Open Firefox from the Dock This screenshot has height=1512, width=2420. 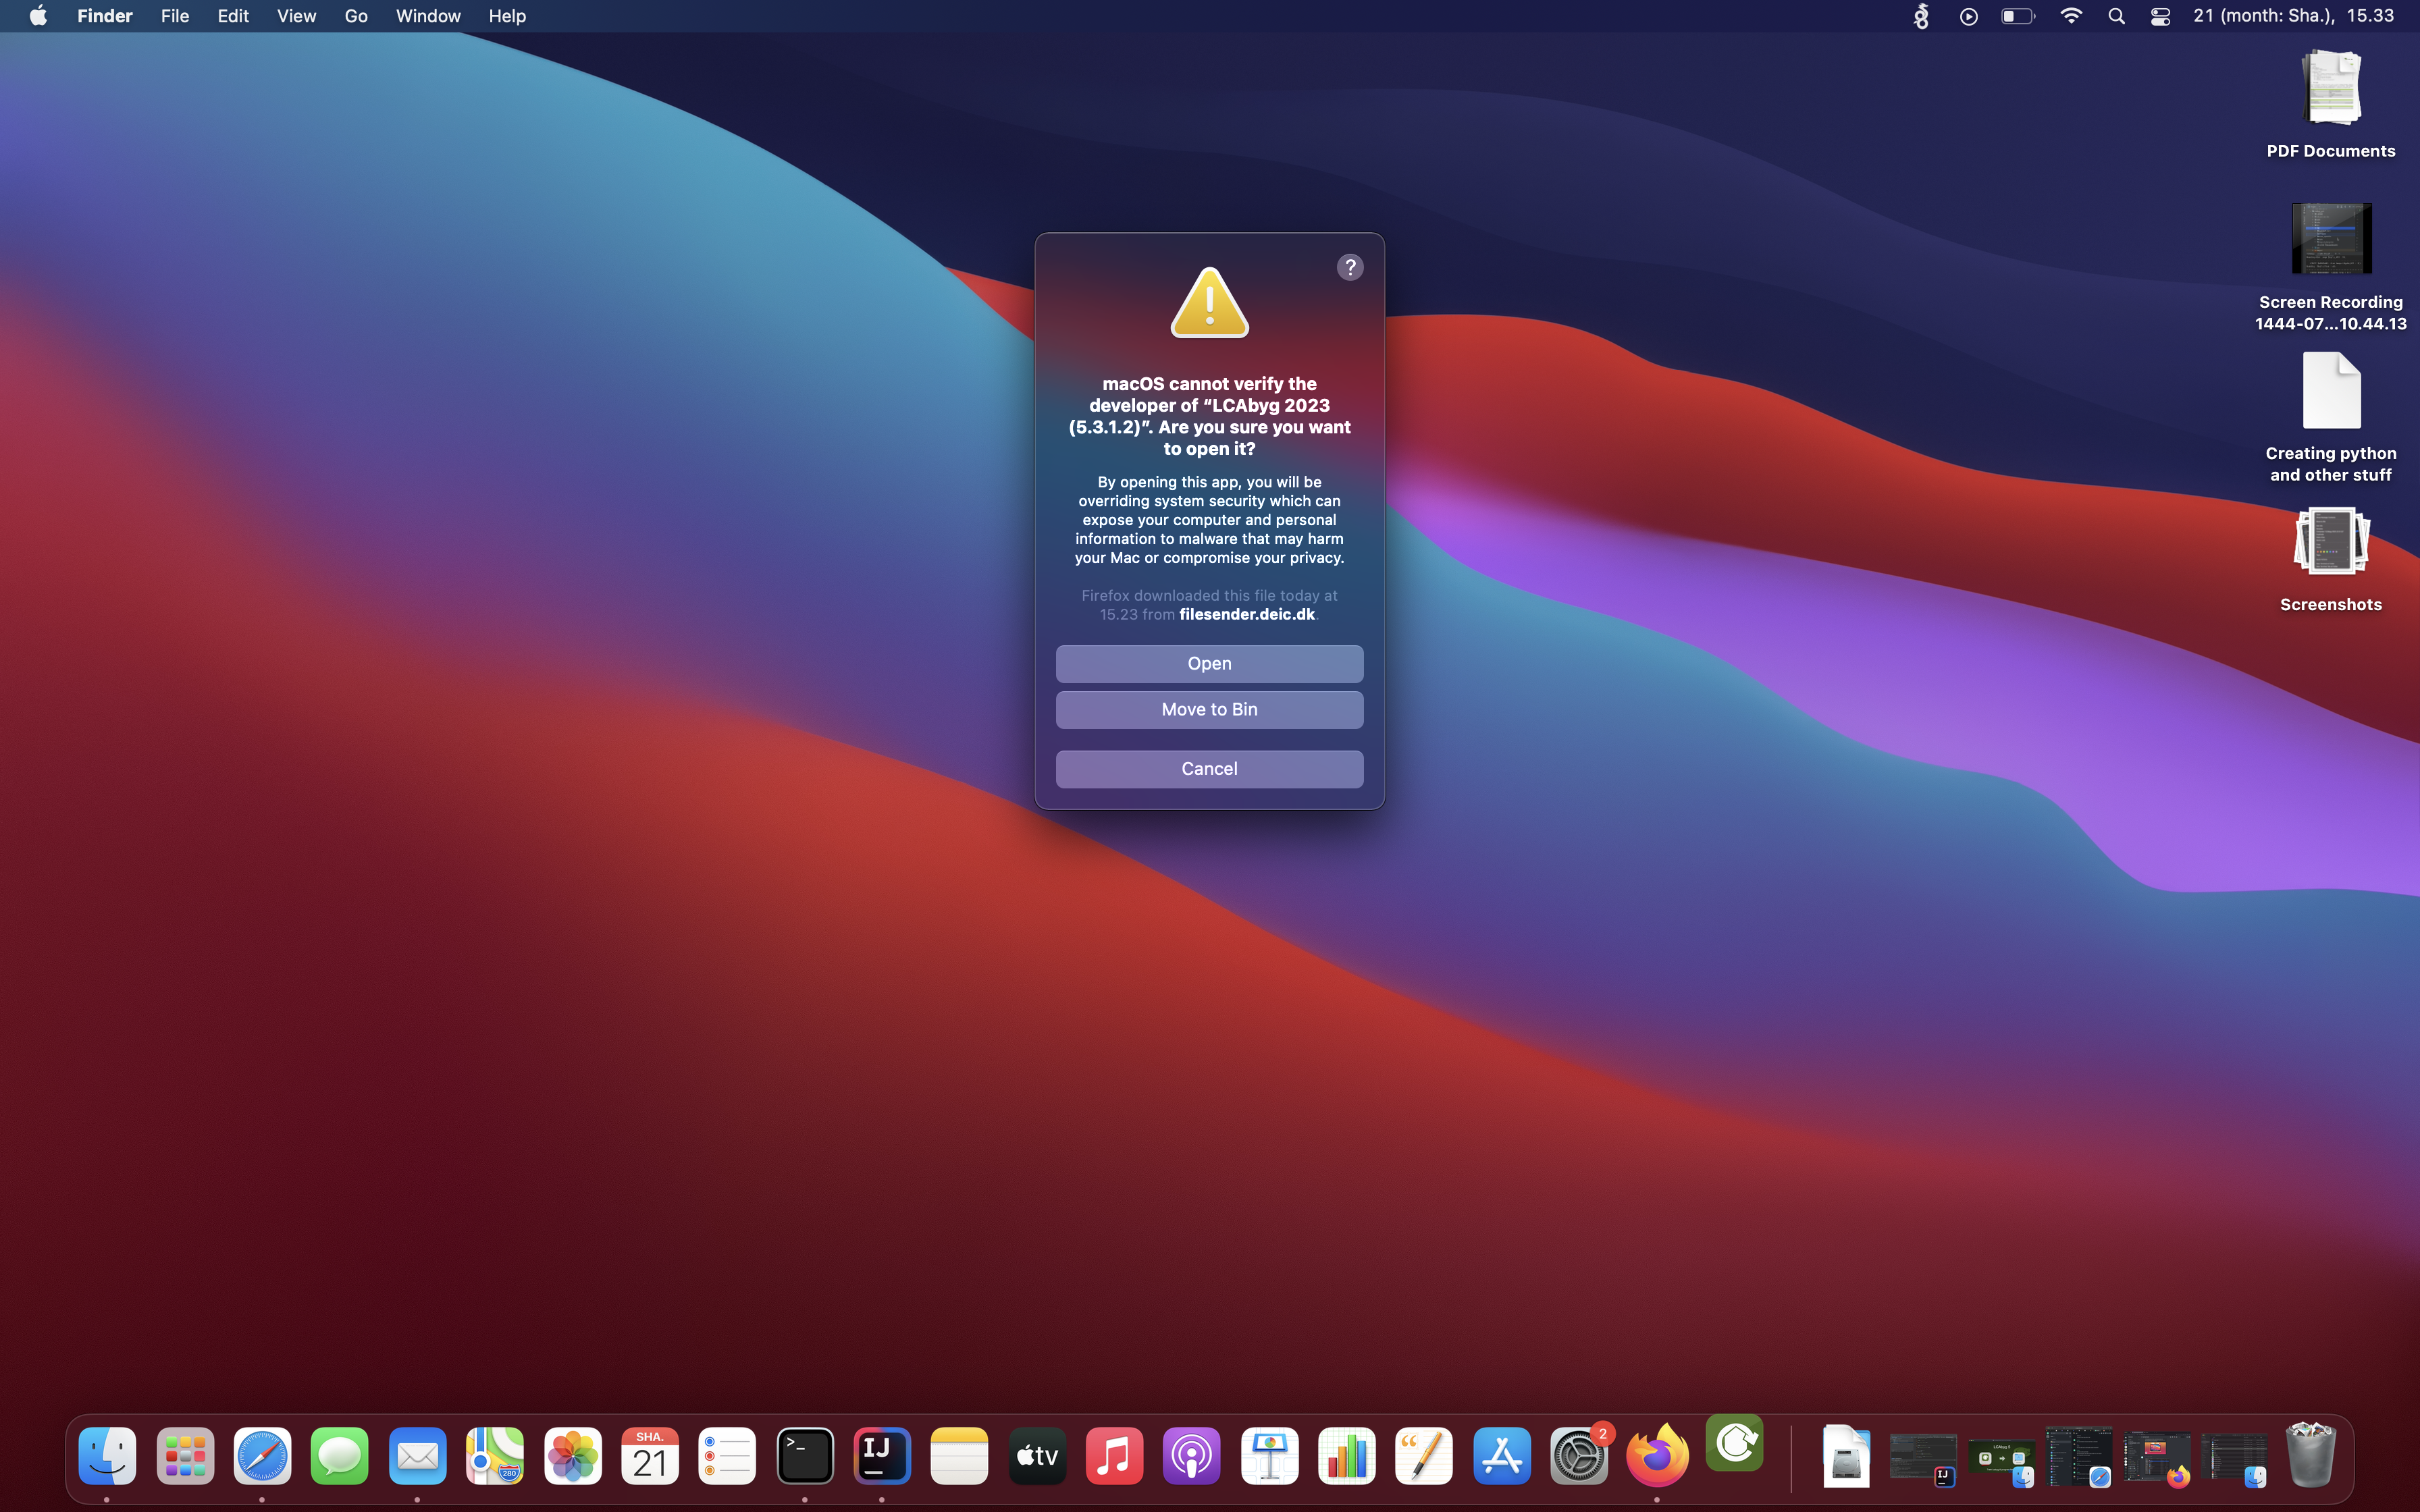[1657, 1456]
